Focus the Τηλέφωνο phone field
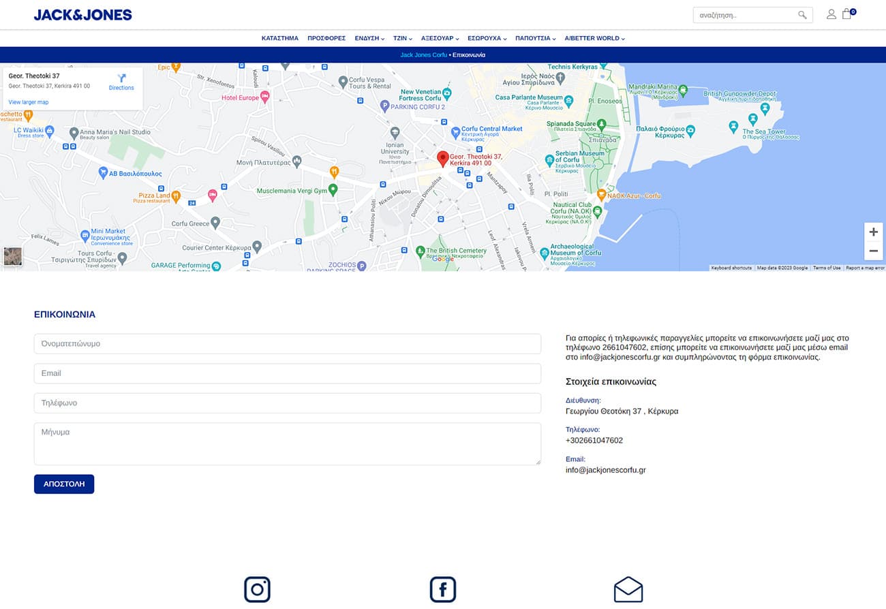This screenshot has width=886, height=609. click(288, 403)
